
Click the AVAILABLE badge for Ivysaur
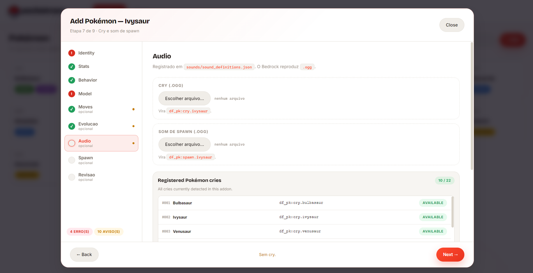pos(433,217)
